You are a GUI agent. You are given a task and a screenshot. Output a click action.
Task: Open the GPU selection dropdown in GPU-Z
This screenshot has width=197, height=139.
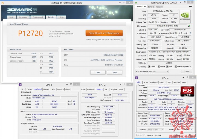point(152,72)
